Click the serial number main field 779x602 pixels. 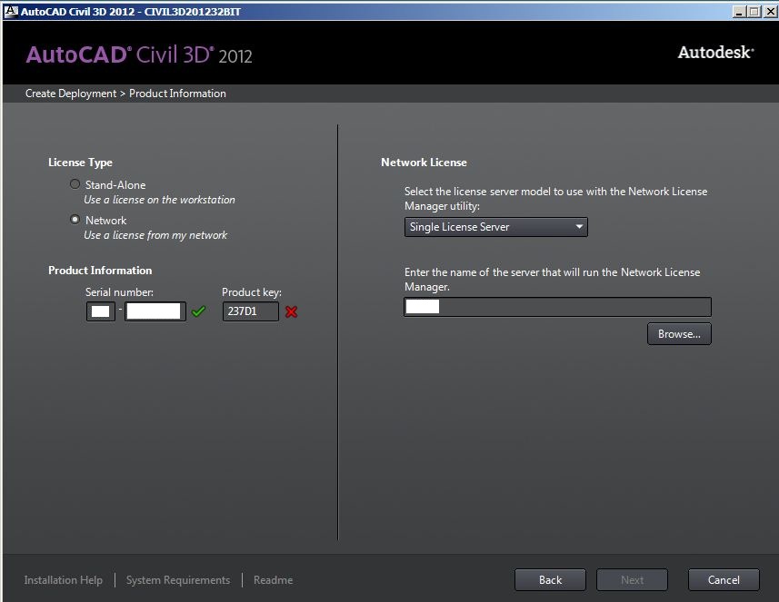[x=155, y=311]
